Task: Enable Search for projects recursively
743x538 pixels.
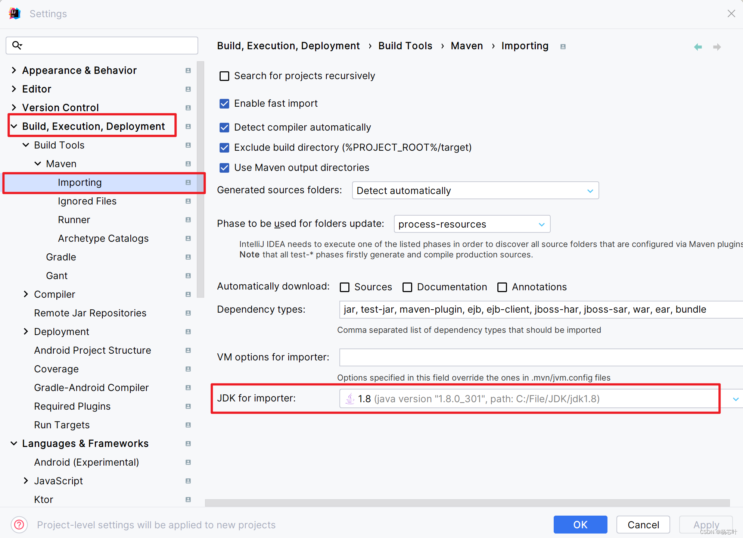Action: (224, 76)
